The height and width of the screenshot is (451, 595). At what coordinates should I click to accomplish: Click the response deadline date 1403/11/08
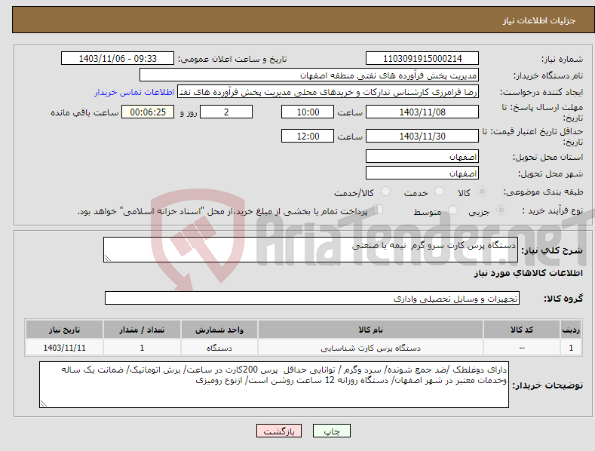point(422,112)
